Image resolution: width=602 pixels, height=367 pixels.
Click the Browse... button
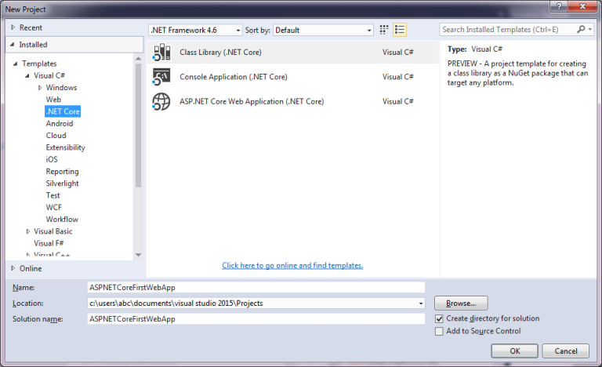461,303
